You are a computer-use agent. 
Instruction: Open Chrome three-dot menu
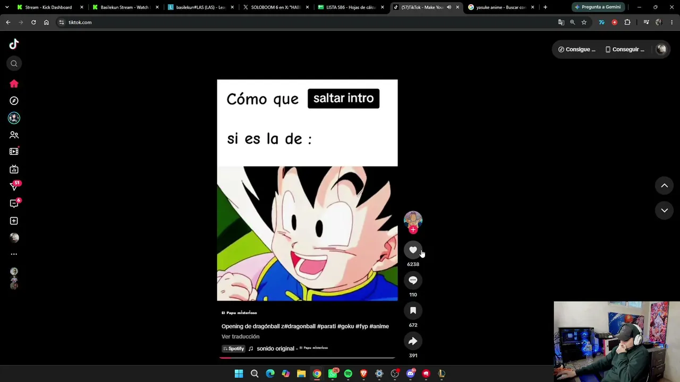point(671,22)
